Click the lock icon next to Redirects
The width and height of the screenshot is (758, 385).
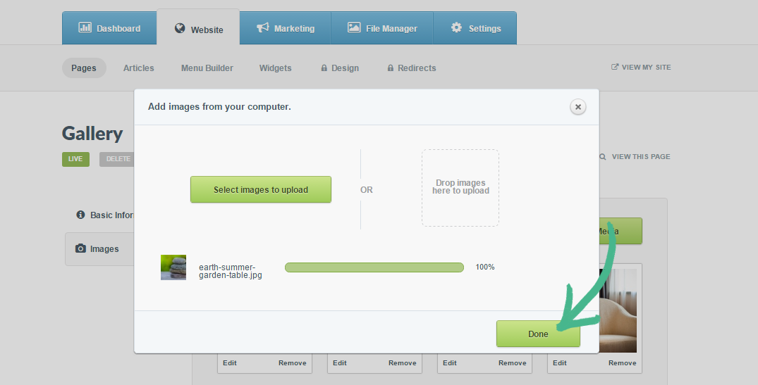pyautogui.click(x=390, y=68)
